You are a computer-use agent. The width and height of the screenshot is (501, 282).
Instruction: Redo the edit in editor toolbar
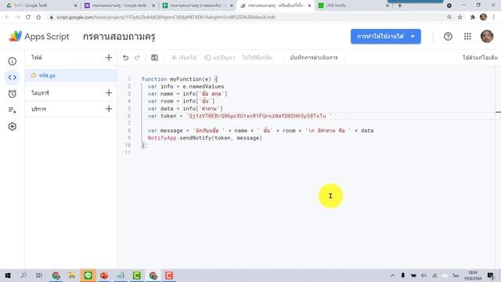pyautogui.click(x=137, y=57)
